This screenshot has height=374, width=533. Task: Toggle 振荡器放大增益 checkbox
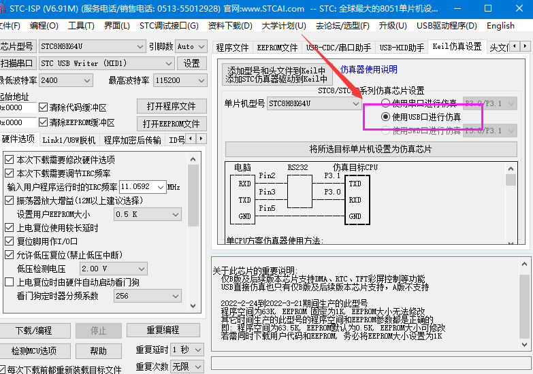tap(10, 201)
